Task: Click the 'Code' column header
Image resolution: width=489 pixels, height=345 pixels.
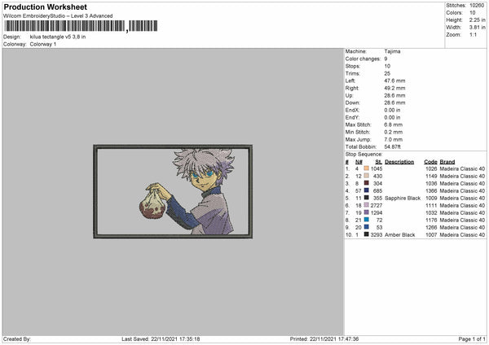Action: point(430,162)
